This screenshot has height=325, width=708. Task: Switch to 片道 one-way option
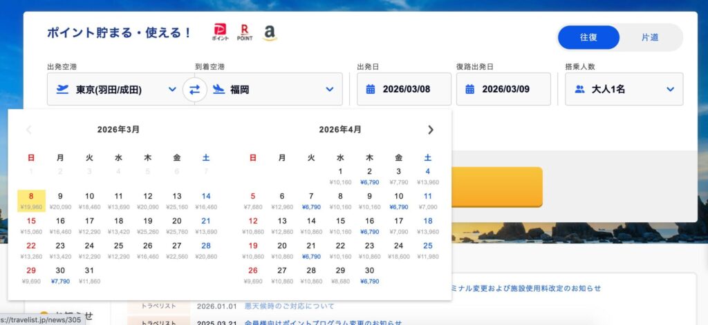(649, 37)
